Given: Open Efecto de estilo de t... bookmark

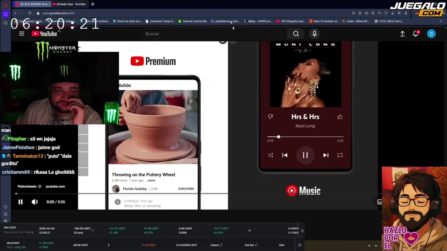Looking at the screenshot, I should pos(127,21).
